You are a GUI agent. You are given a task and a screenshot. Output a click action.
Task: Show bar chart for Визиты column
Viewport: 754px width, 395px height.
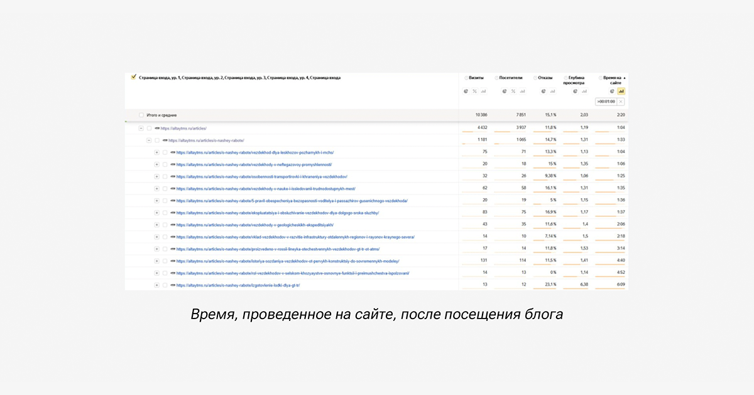[484, 91]
